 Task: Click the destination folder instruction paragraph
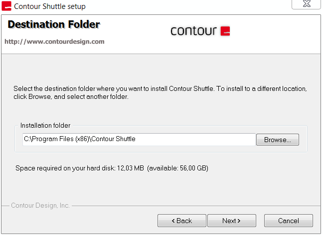pyautogui.click(x=160, y=92)
